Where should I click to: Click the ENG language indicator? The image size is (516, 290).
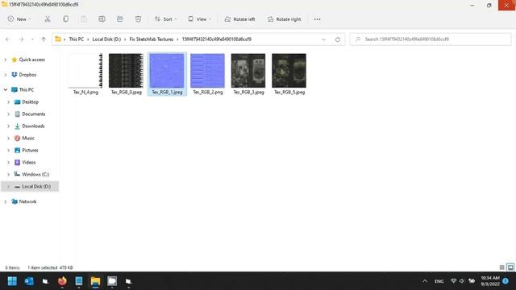pyautogui.click(x=439, y=281)
